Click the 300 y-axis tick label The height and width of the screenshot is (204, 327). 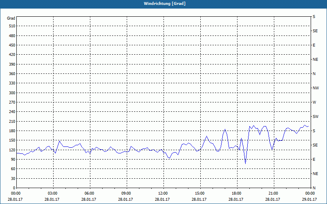[x=12, y=93]
